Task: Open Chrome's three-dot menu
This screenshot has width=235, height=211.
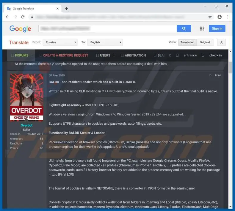Action: 228,17
